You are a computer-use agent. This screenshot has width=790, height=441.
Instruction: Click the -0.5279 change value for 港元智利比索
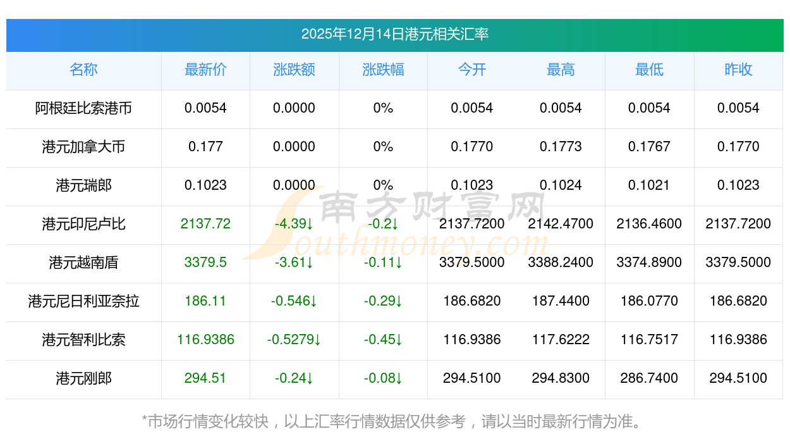294,340
